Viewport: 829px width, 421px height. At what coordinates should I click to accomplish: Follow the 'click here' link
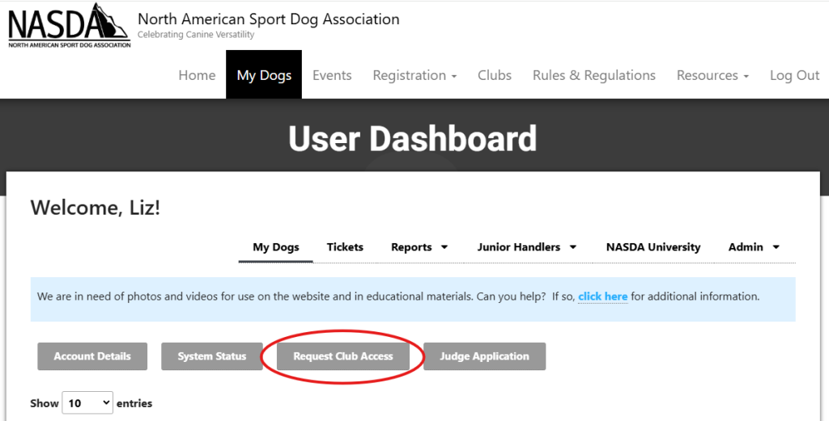[x=602, y=297]
